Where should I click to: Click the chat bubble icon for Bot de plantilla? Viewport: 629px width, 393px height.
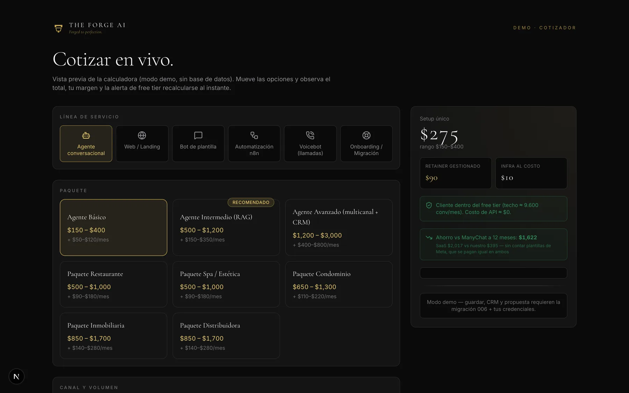198,136
